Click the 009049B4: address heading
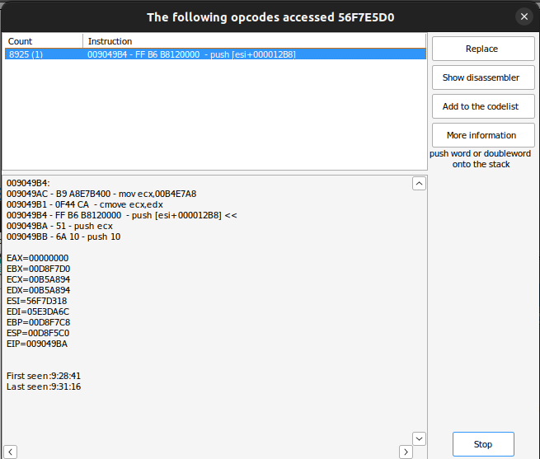 point(28,183)
